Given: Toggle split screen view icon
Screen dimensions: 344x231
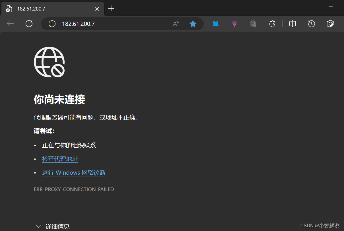Looking at the screenshot, I should point(292,24).
